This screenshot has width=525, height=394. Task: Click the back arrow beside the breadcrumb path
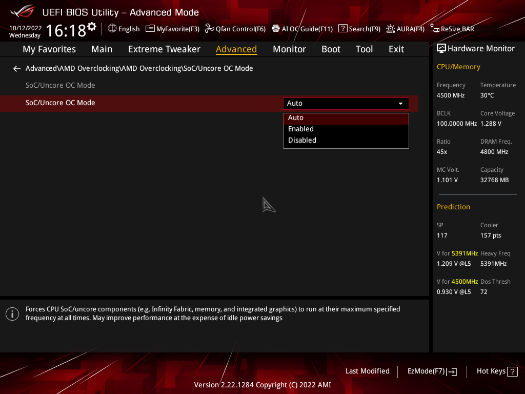17,69
